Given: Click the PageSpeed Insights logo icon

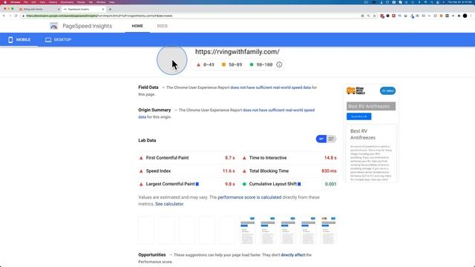Looking at the screenshot, I should pyautogui.click(x=53, y=26).
